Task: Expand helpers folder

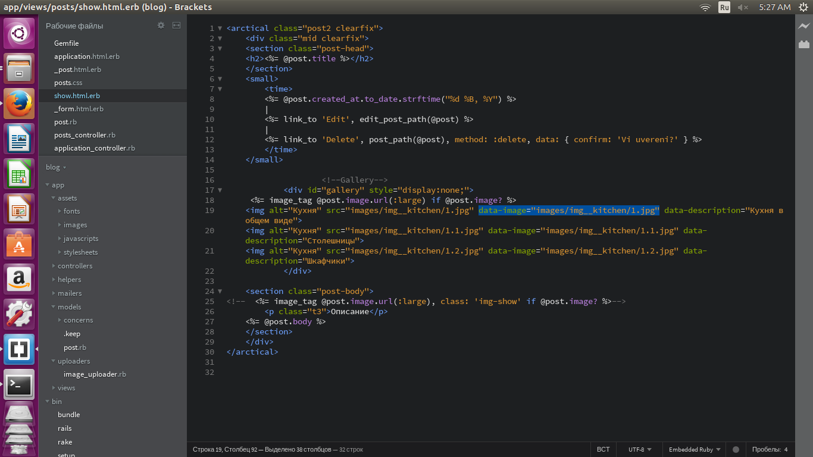Action: (54, 280)
